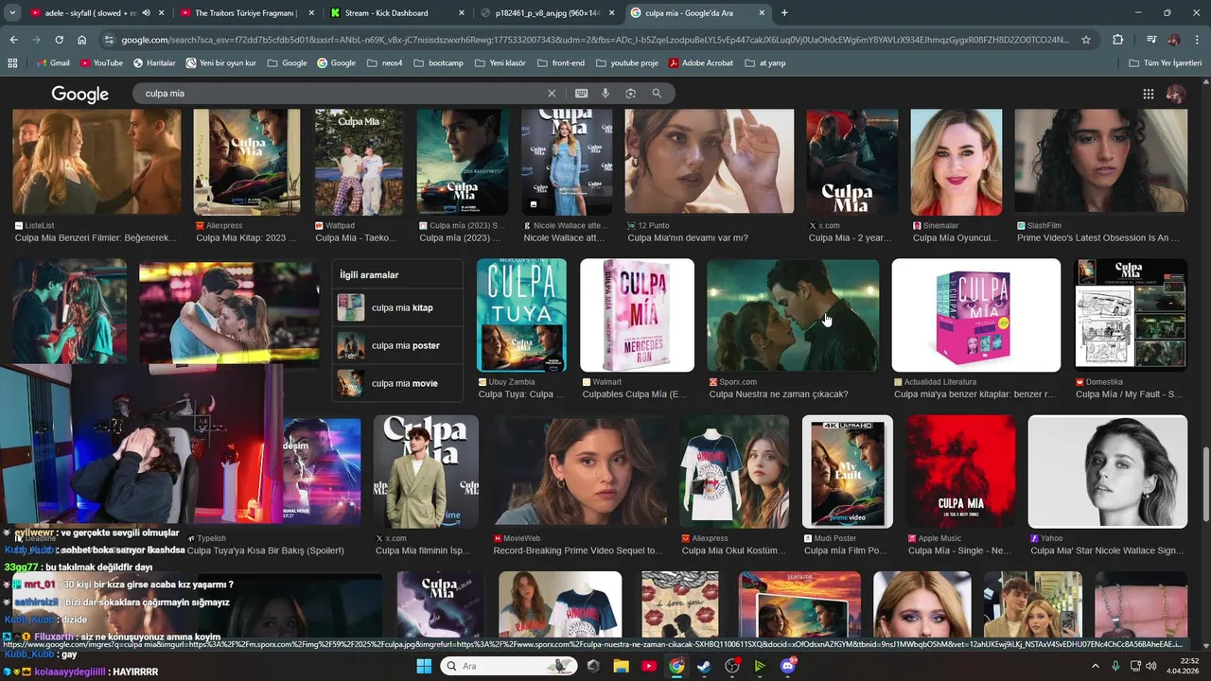Viewport: 1211px width, 681px height.
Task: Open the Google apps grid
Action: click(x=1149, y=94)
